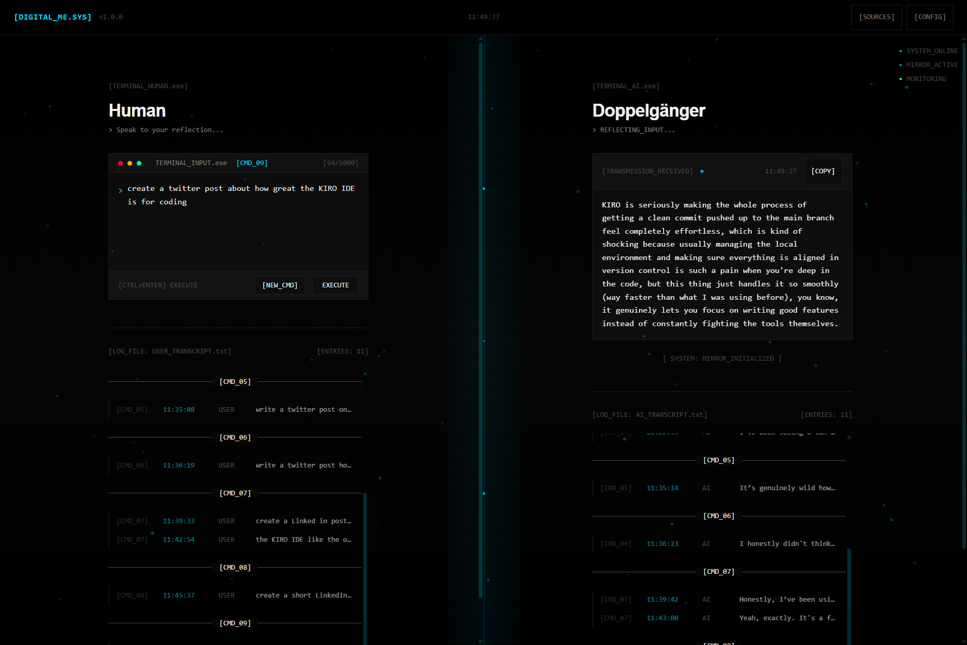Start a new command with [NEW_CMD]
This screenshot has width=967, height=645.
coord(280,285)
